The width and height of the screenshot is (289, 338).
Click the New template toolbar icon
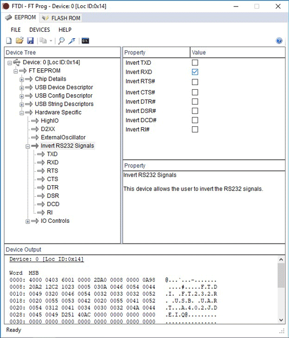tap(9, 41)
